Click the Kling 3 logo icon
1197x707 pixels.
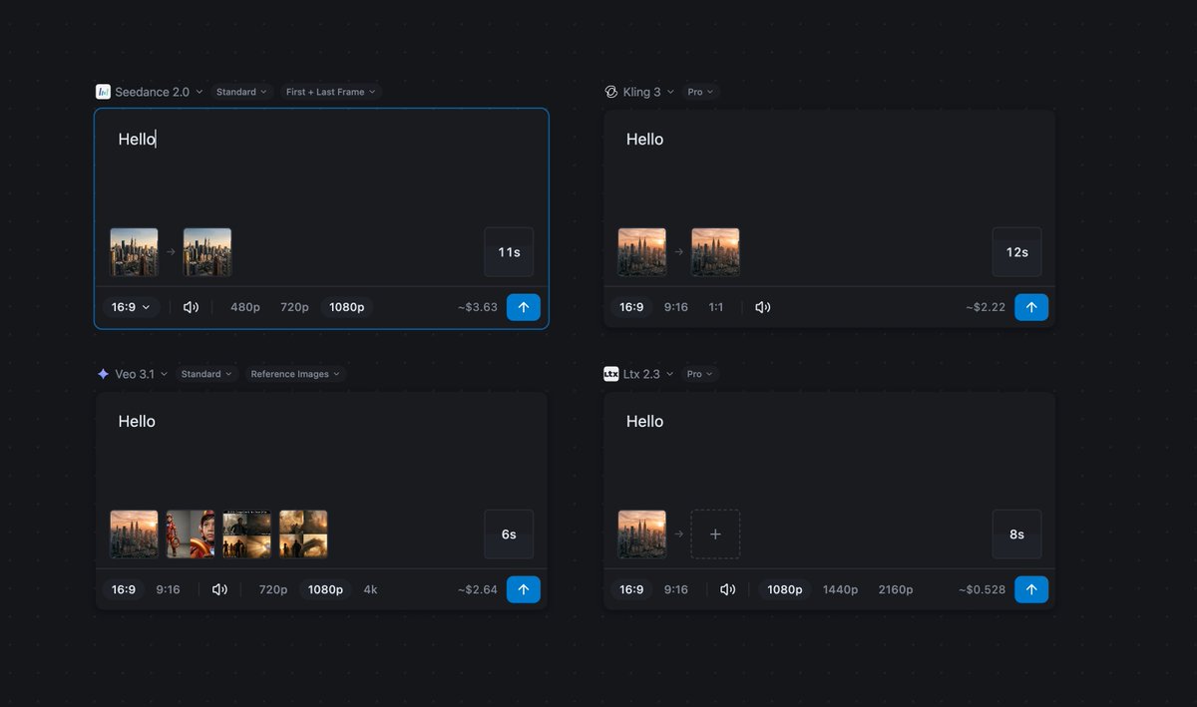(x=611, y=92)
